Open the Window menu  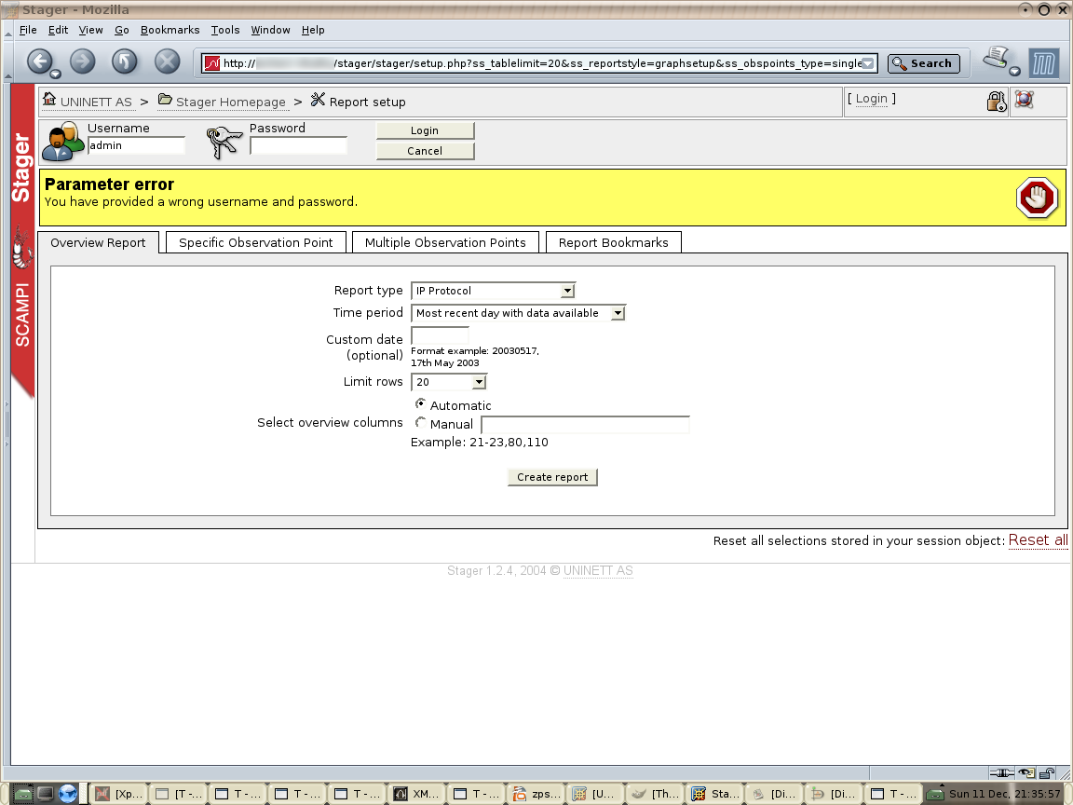pyautogui.click(x=270, y=30)
